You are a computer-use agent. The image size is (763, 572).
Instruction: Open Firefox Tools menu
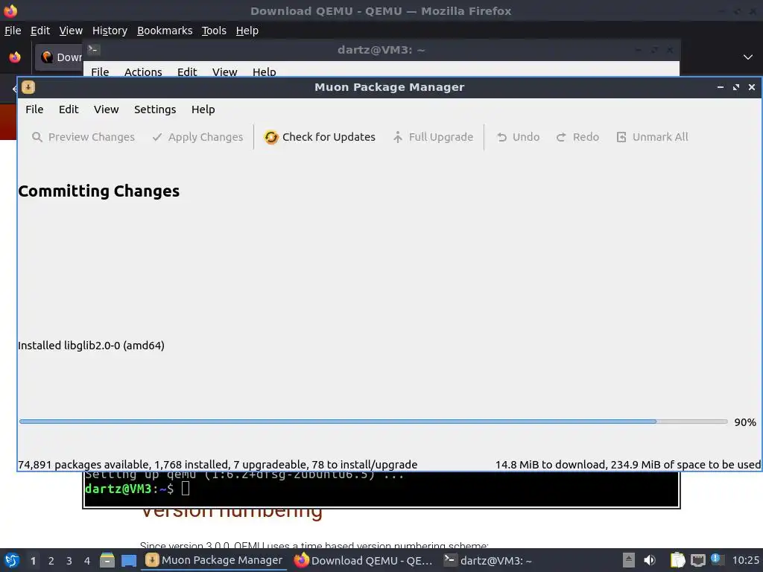coord(214,31)
